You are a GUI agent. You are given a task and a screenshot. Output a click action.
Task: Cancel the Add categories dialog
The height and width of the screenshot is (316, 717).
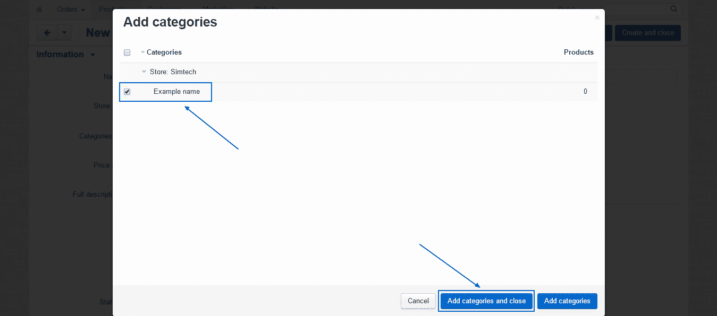coord(418,301)
